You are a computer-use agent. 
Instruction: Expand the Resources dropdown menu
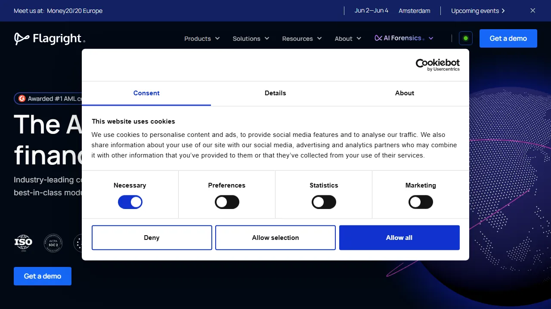pos(302,39)
